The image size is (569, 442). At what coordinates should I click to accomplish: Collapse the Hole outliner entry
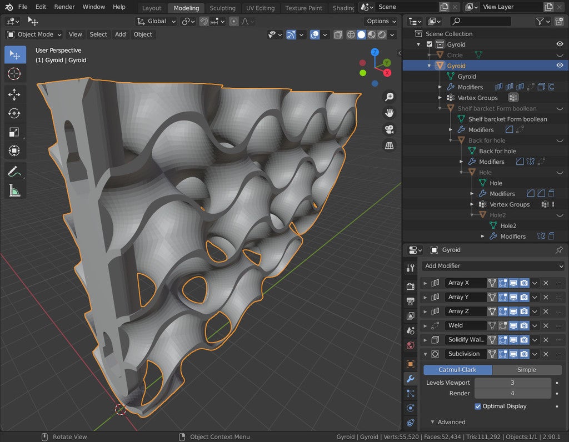[x=460, y=172]
